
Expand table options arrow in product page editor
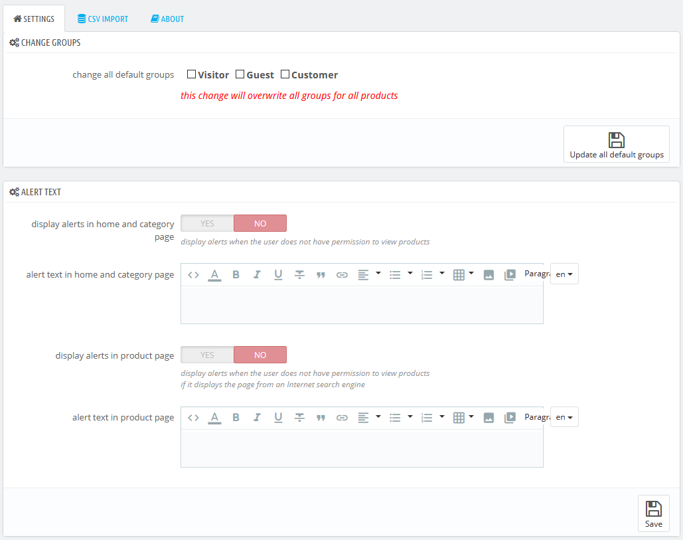point(471,416)
